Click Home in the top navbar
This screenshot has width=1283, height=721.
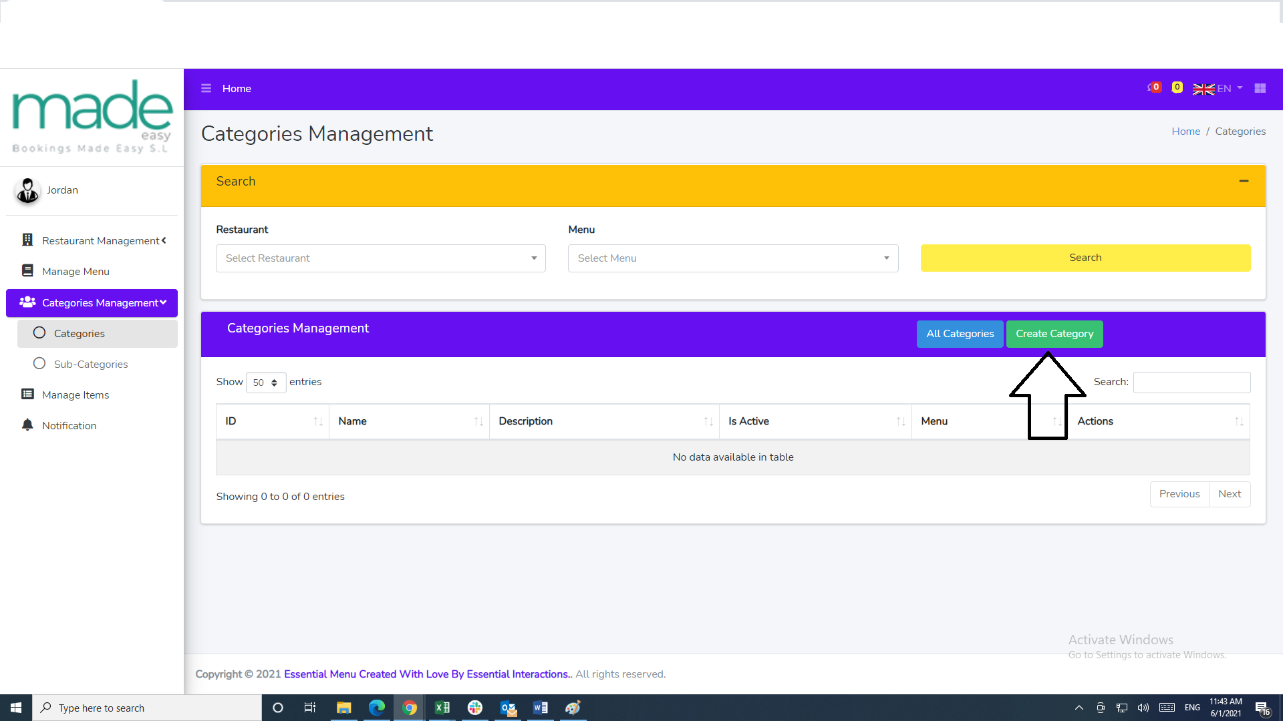tap(237, 88)
